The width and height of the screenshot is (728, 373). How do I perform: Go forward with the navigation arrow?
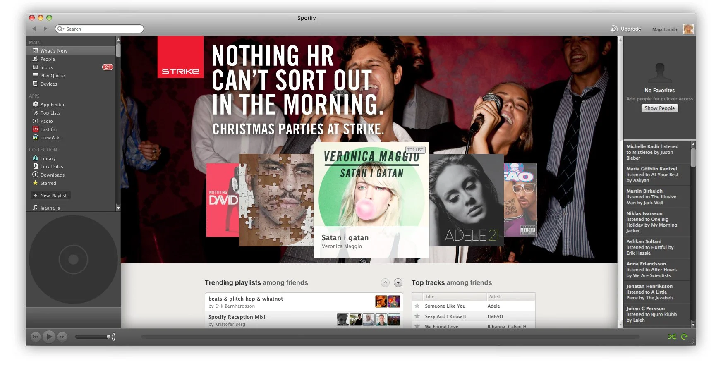click(x=45, y=29)
